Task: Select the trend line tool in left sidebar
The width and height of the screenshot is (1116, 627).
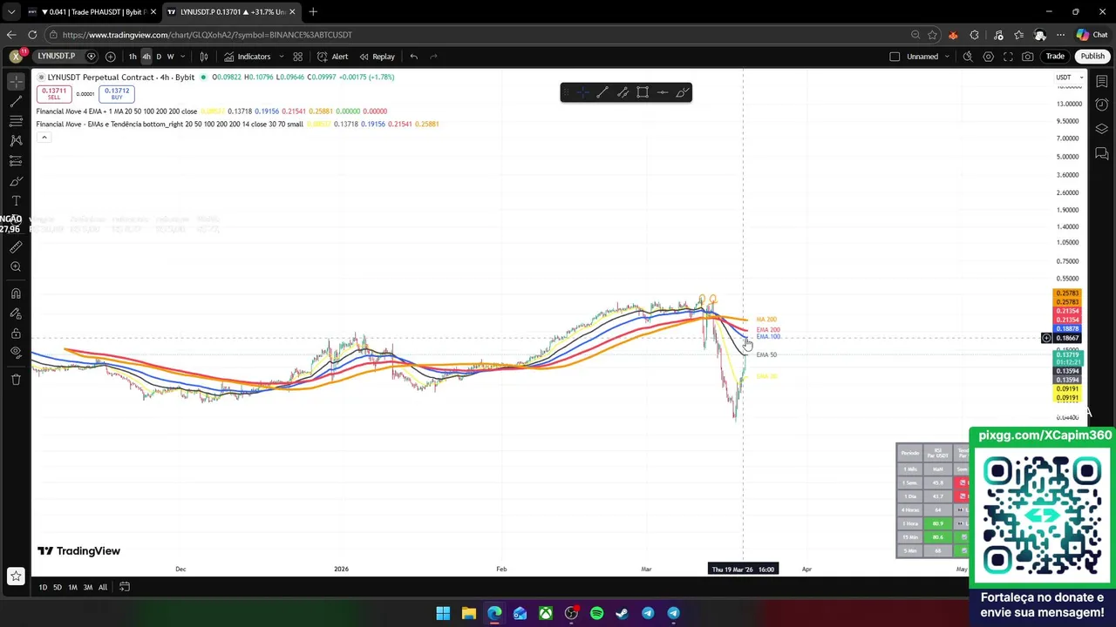Action: pyautogui.click(x=16, y=101)
